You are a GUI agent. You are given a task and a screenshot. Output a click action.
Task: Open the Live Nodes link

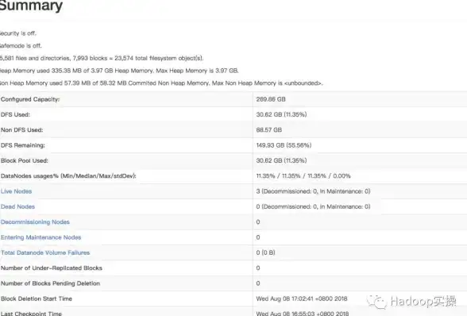pyautogui.click(x=16, y=191)
